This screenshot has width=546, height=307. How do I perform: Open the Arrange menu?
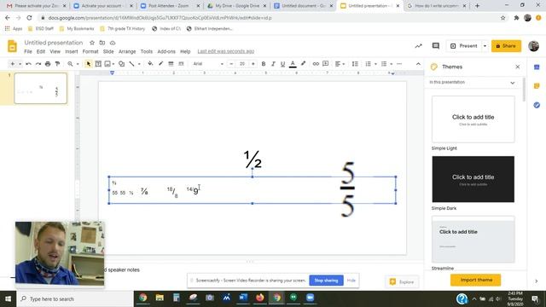point(127,51)
